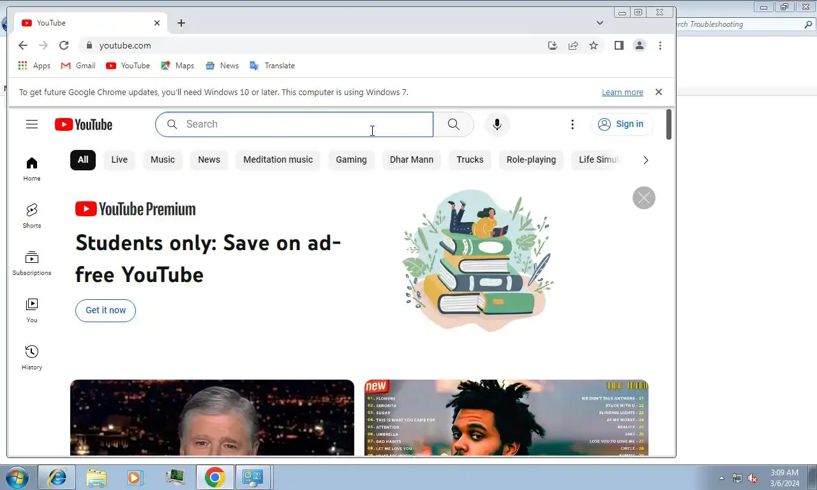Select the Meditation music chip
This screenshot has height=490, width=817.
point(278,160)
